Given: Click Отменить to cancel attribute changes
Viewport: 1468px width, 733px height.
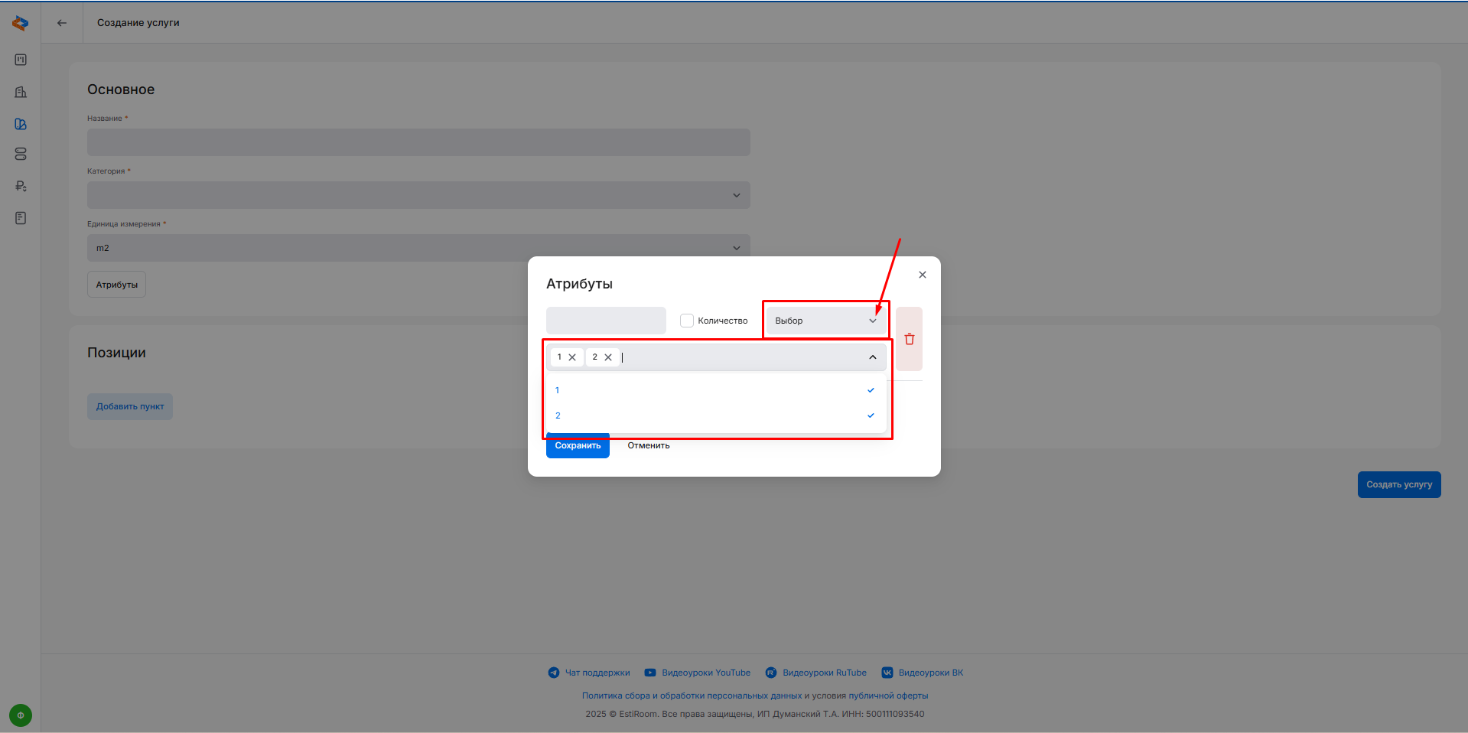Looking at the screenshot, I should (648, 445).
